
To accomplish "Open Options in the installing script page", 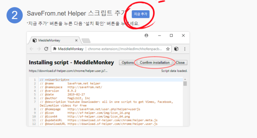I will coord(128,63).
